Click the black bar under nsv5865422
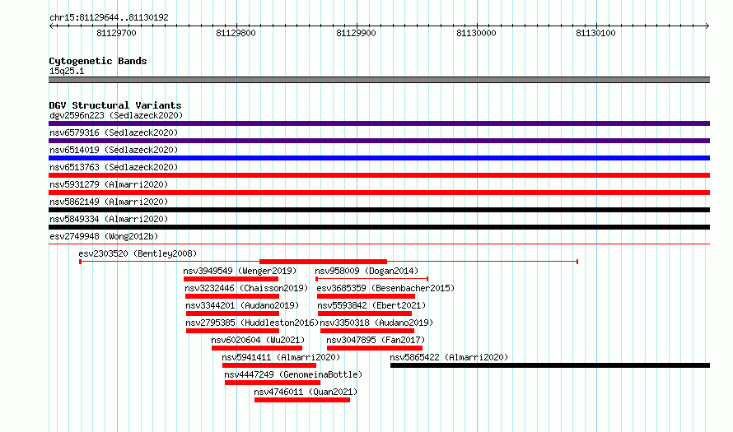 550,365
